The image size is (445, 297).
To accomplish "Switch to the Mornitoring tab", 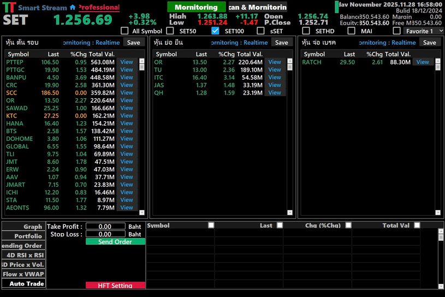I will (x=195, y=7).
